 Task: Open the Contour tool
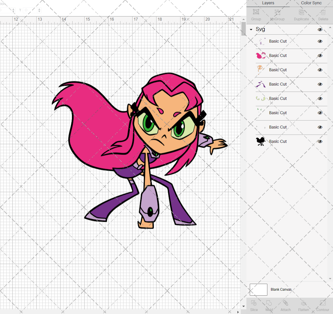[322, 305]
